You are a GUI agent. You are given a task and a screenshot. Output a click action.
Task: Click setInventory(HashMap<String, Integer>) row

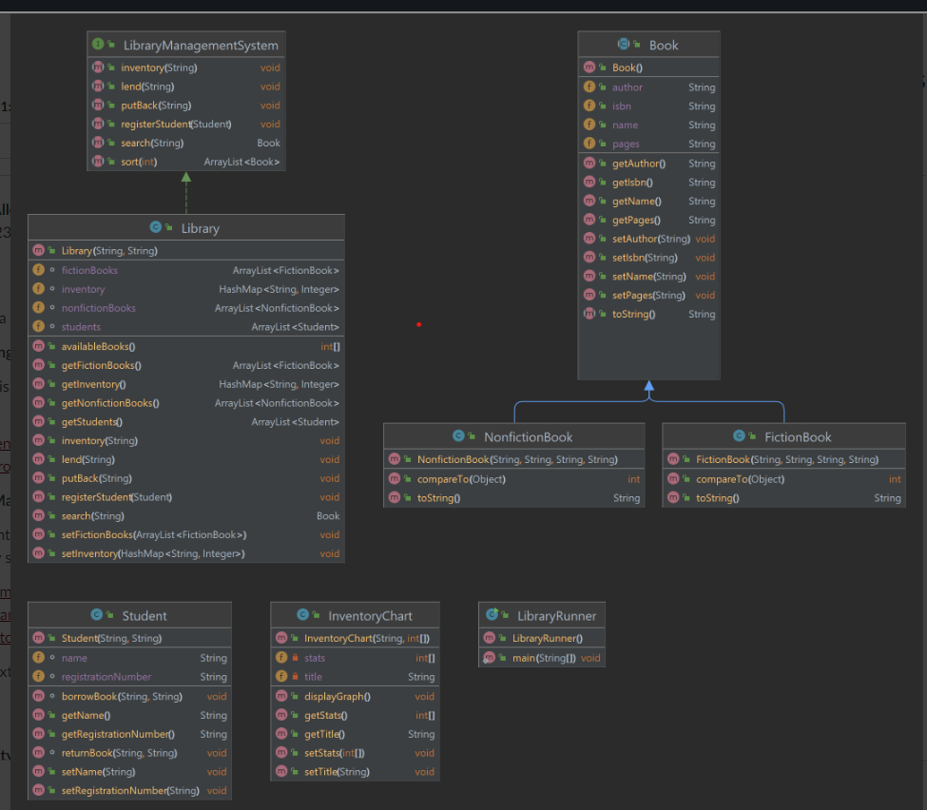186,553
